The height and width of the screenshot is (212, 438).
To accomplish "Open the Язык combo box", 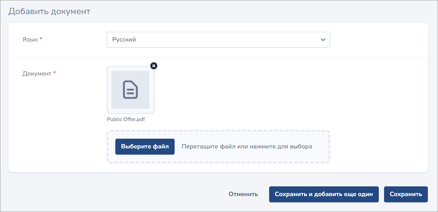I will click(218, 40).
